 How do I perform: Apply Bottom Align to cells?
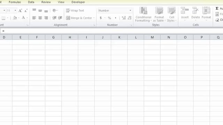tap(46, 11)
